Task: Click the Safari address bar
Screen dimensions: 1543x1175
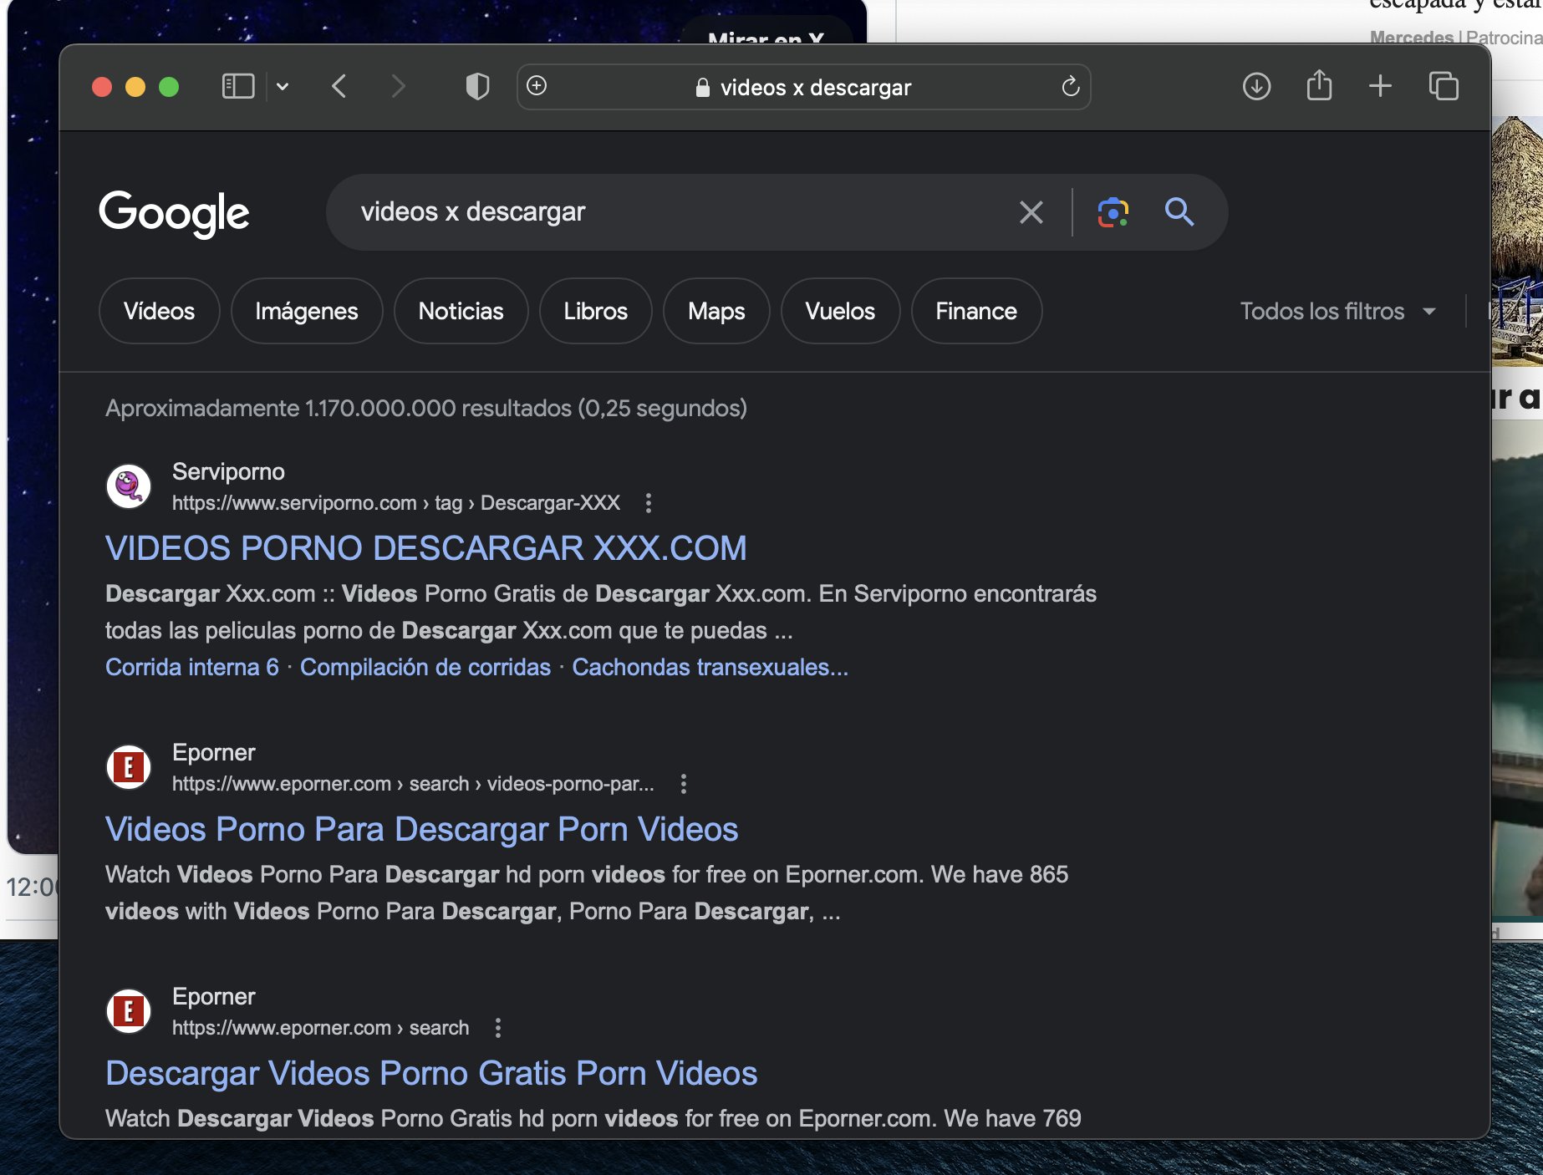Action: 804,87
